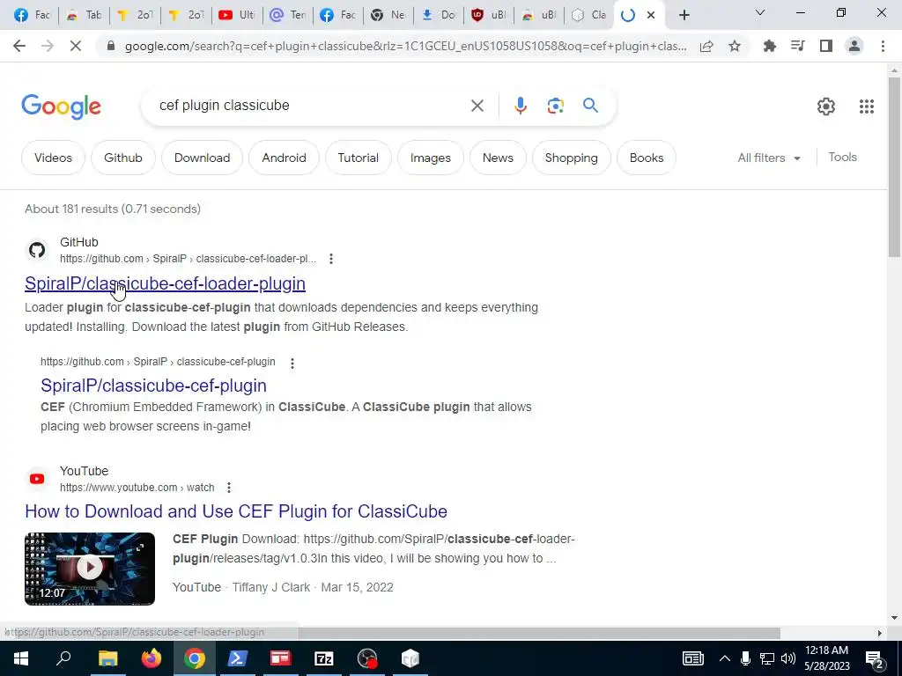Image resolution: width=902 pixels, height=676 pixels.
Task: Click the GitHub result site name
Action: [78, 243]
